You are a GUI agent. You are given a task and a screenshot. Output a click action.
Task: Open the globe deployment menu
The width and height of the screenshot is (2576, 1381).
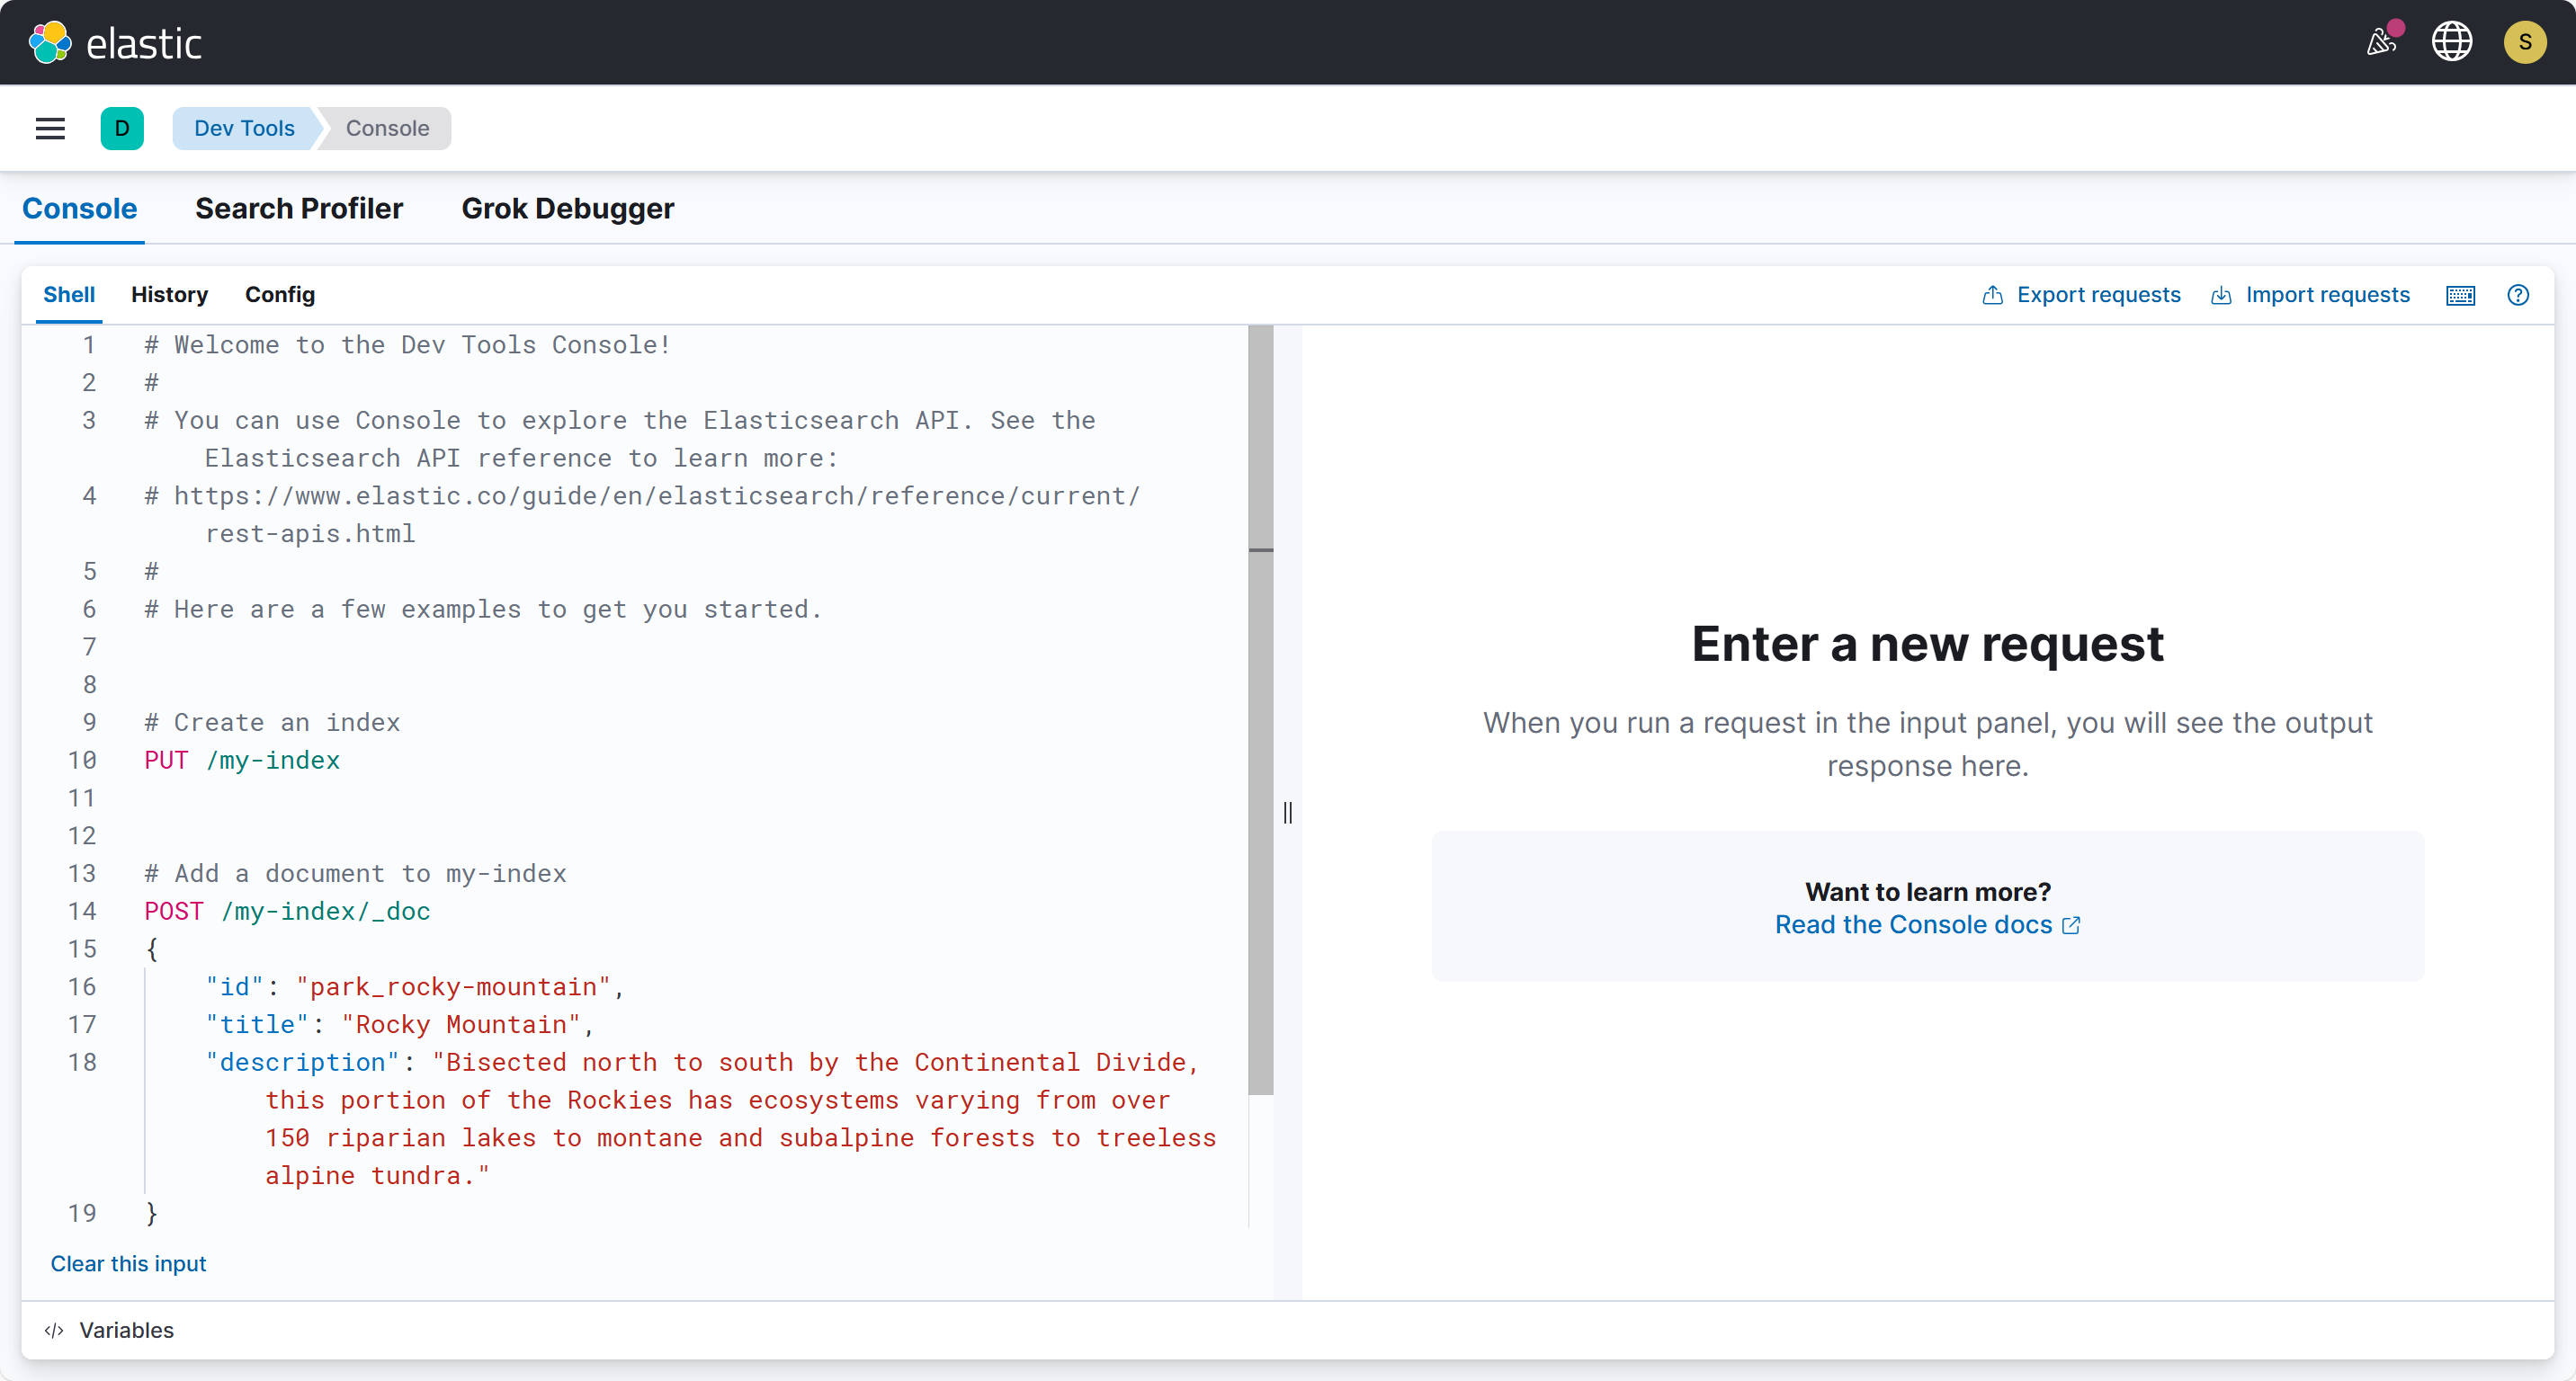[2451, 42]
